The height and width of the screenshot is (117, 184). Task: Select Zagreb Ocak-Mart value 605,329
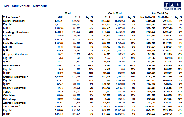pos(121,103)
